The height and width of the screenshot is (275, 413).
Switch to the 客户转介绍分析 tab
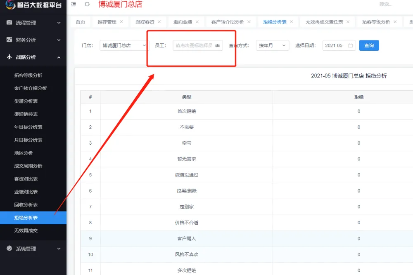228,22
